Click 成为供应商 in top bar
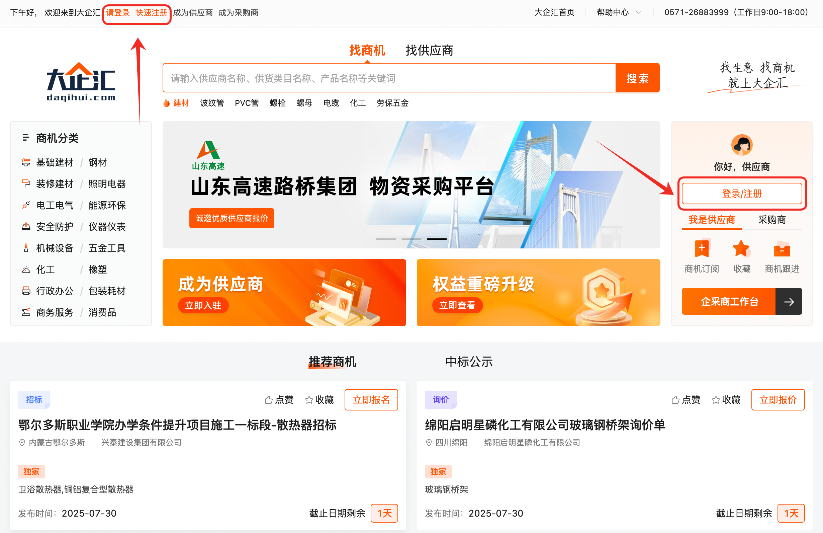This screenshot has width=823, height=533. pyautogui.click(x=193, y=13)
